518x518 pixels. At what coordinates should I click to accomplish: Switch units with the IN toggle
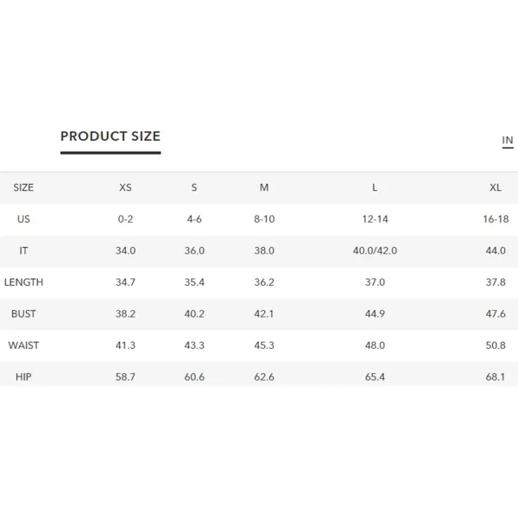(508, 141)
